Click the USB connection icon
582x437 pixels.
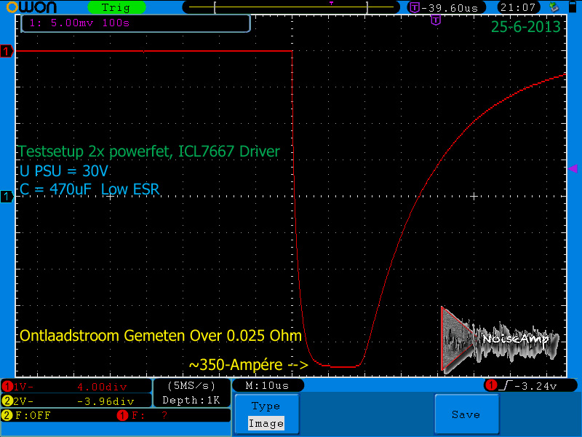(554, 7)
